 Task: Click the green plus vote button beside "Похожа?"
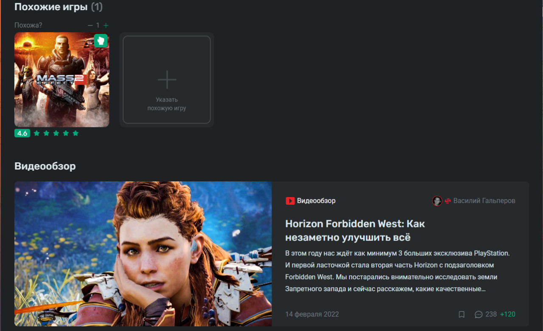coord(106,25)
